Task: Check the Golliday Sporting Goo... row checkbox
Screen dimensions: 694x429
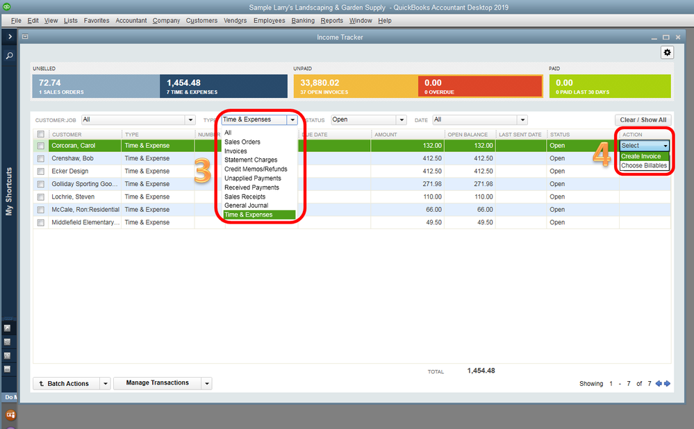Action: [x=41, y=184]
